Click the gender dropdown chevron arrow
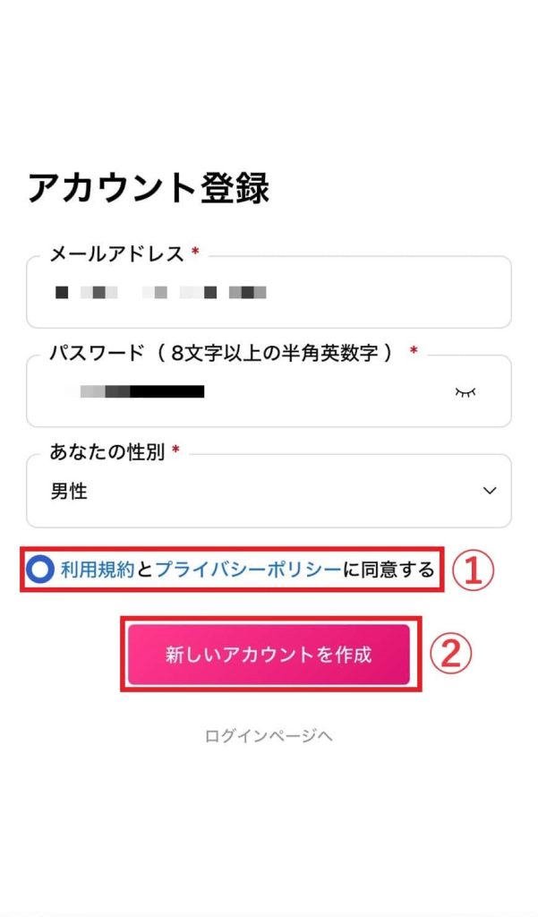 tap(490, 491)
